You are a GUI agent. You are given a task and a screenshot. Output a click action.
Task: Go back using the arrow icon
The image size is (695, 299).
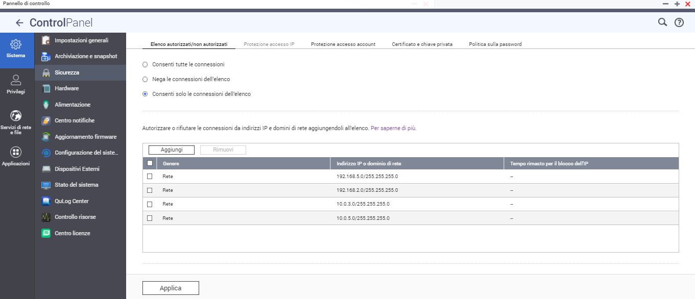tap(19, 23)
